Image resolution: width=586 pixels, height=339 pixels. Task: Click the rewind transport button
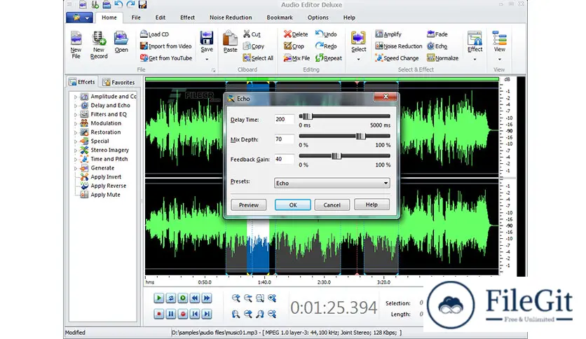click(195, 298)
